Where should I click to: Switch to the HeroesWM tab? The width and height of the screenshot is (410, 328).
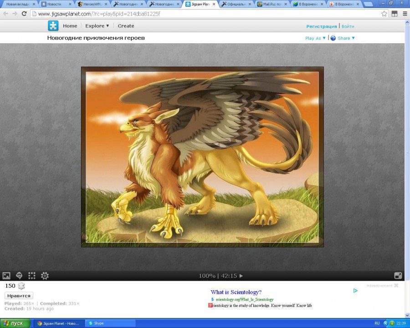tap(92, 4)
